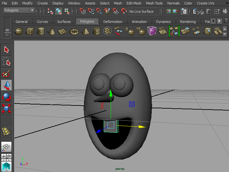Click the polygon cube shelf icon
The image size is (229, 172).
click(30, 31)
